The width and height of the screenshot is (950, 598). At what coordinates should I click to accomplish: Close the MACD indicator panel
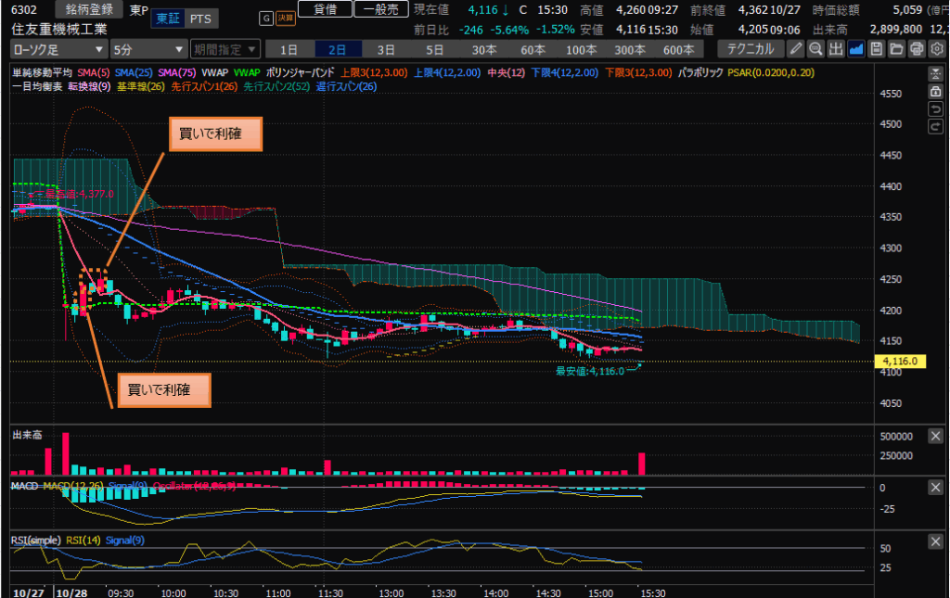[x=936, y=488]
